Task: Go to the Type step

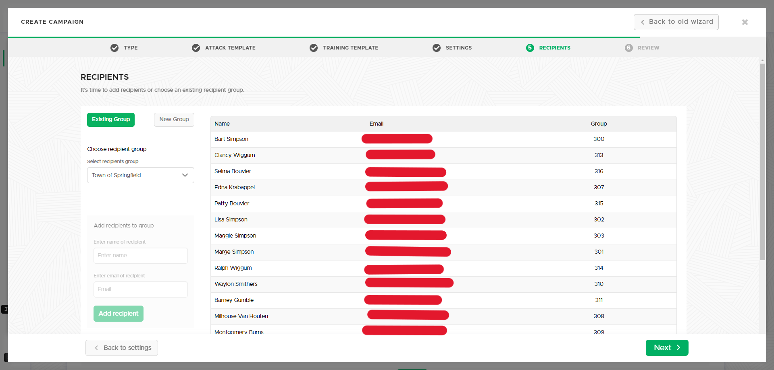Action: [131, 48]
